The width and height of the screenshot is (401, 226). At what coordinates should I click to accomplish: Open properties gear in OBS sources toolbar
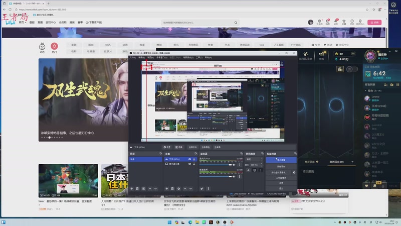[x=179, y=188]
